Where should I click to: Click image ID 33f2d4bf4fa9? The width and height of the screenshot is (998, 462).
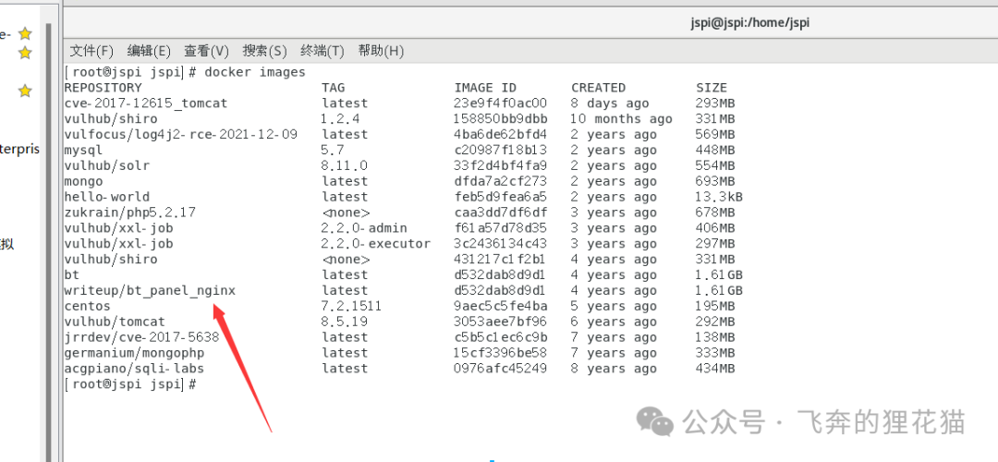500,165
